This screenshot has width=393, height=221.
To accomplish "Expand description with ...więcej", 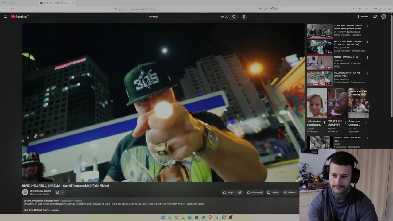I will tap(55, 210).
